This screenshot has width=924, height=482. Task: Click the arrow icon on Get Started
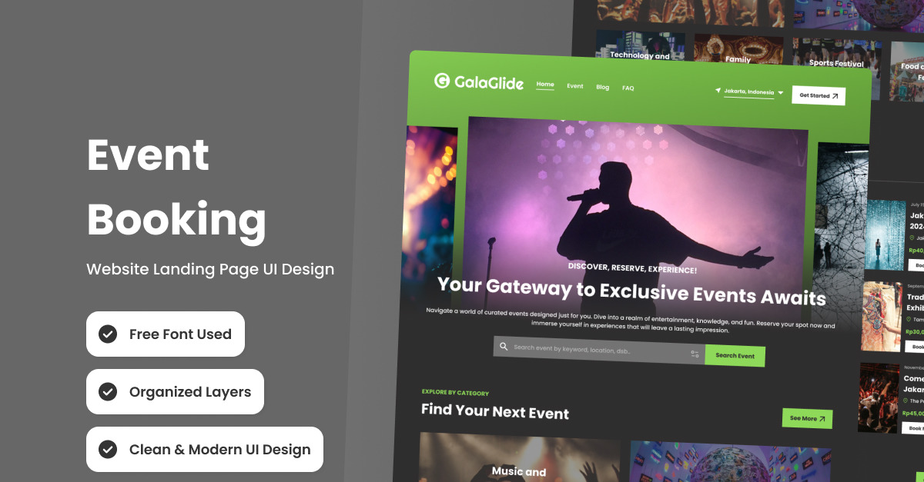(x=835, y=96)
